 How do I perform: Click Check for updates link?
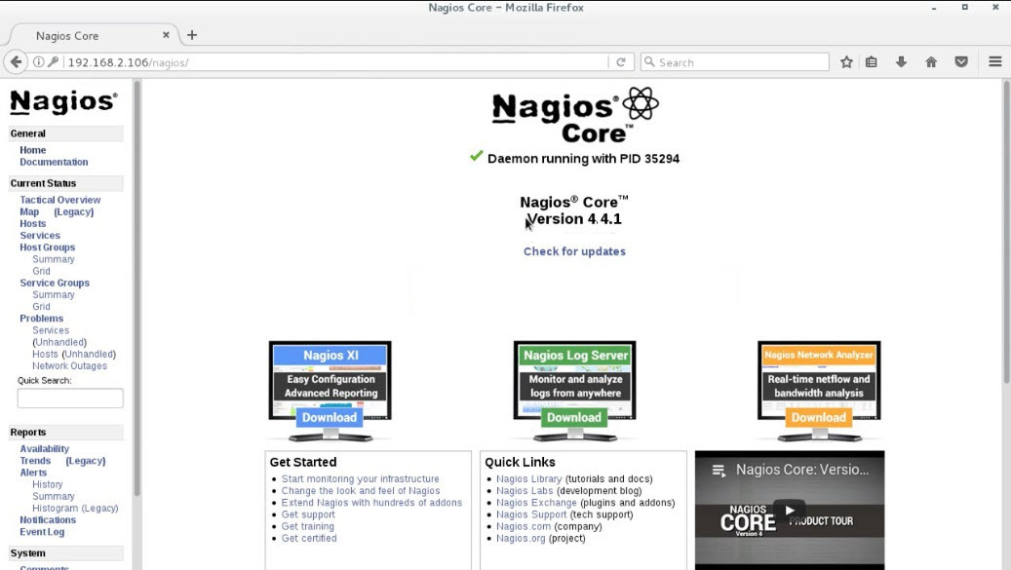(574, 251)
